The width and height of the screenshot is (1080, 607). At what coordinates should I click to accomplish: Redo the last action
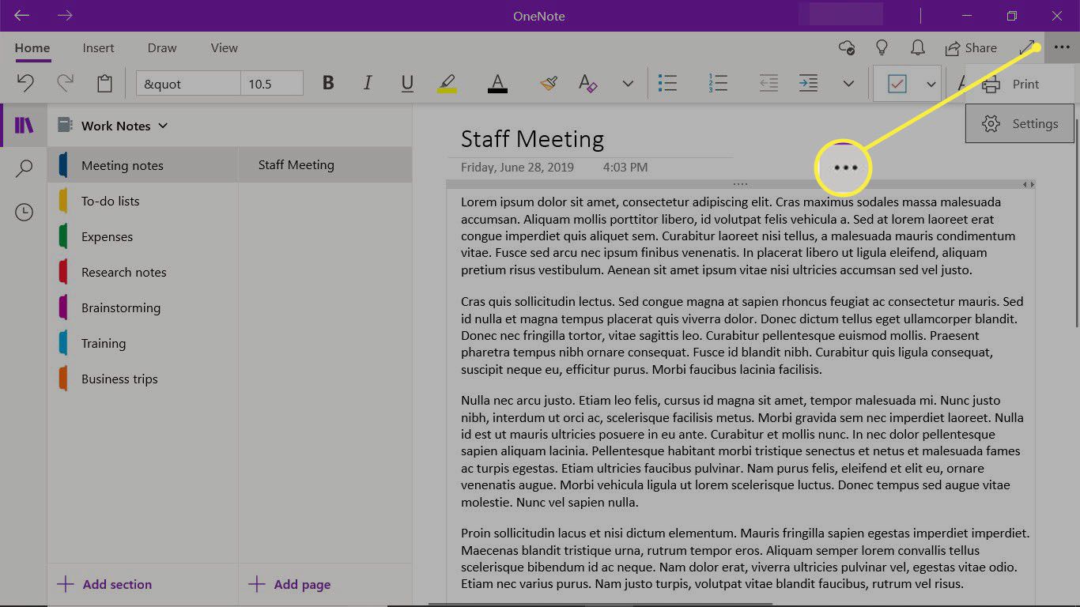click(x=65, y=83)
